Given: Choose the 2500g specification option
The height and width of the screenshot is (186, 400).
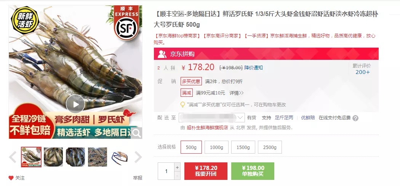Looking at the screenshot, I should [270, 147].
